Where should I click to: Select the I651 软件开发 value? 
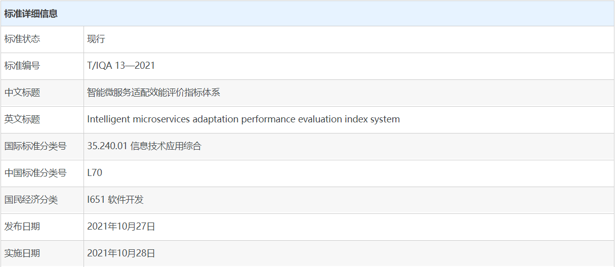pyautogui.click(x=115, y=200)
